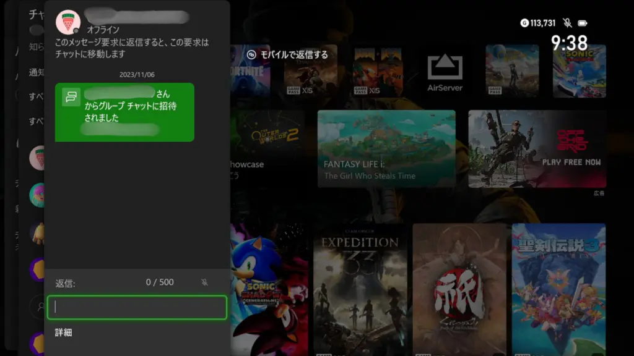Open FANTASY LIFE i promotional tile
The height and width of the screenshot is (356, 634).
[386, 149]
